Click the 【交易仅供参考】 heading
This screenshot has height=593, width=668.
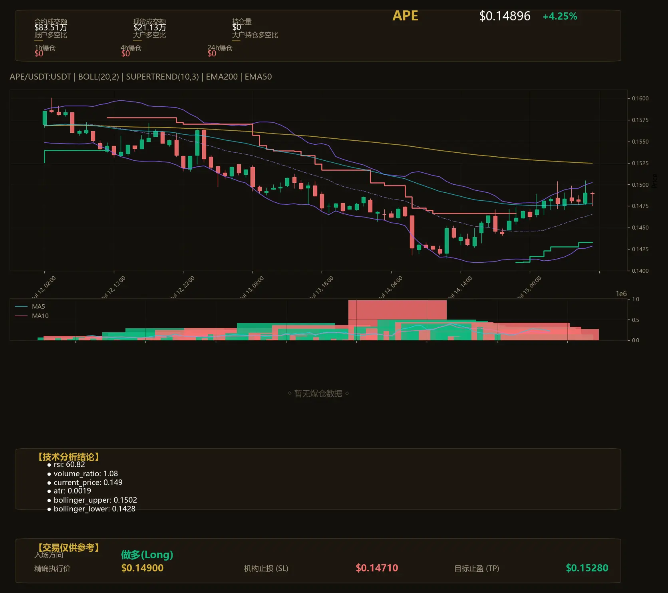point(68,547)
